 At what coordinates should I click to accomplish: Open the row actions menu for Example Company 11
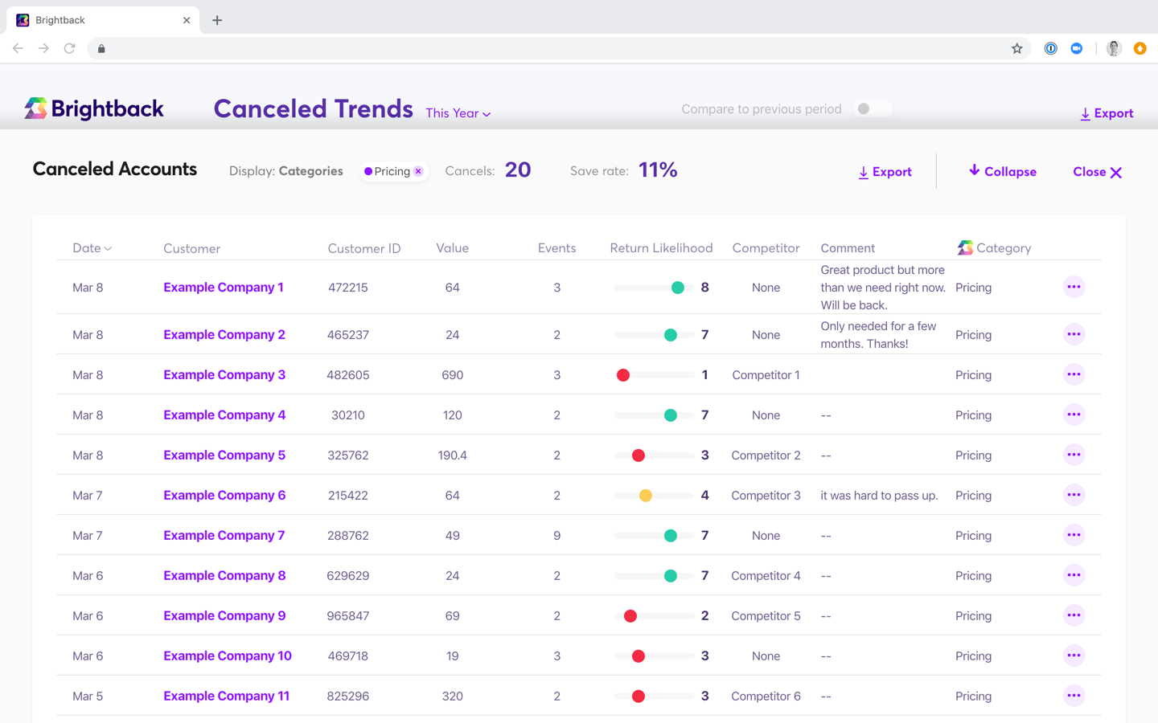coord(1074,696)
